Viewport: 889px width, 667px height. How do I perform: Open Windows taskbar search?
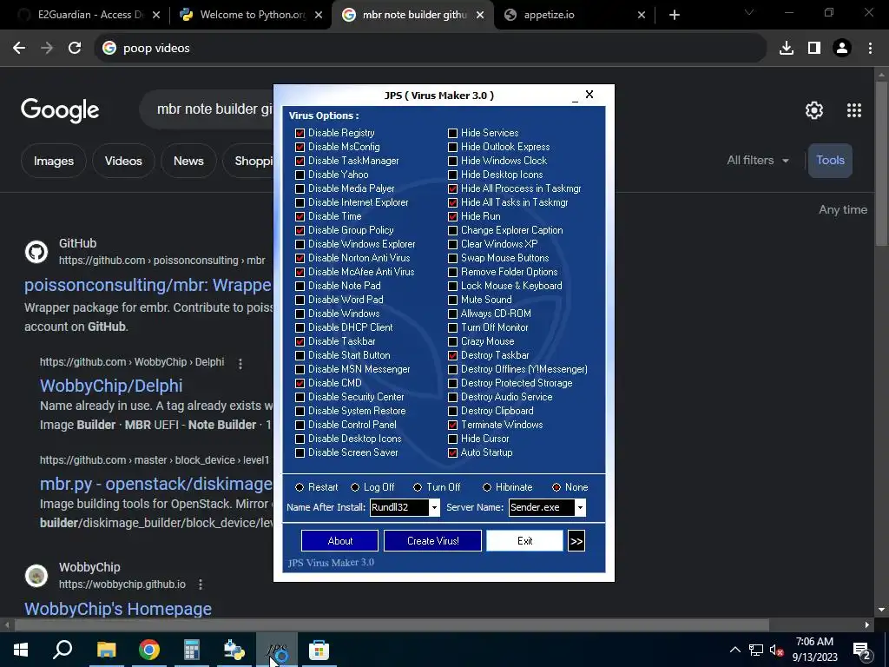tap(63, 650)
